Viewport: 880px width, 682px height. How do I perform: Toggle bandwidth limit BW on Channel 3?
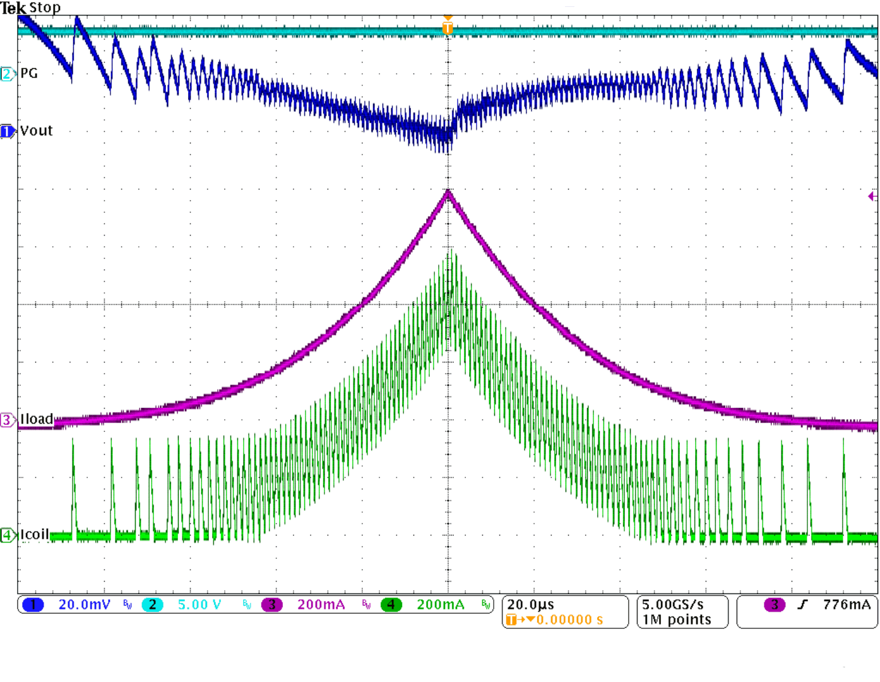pos(365,604)
